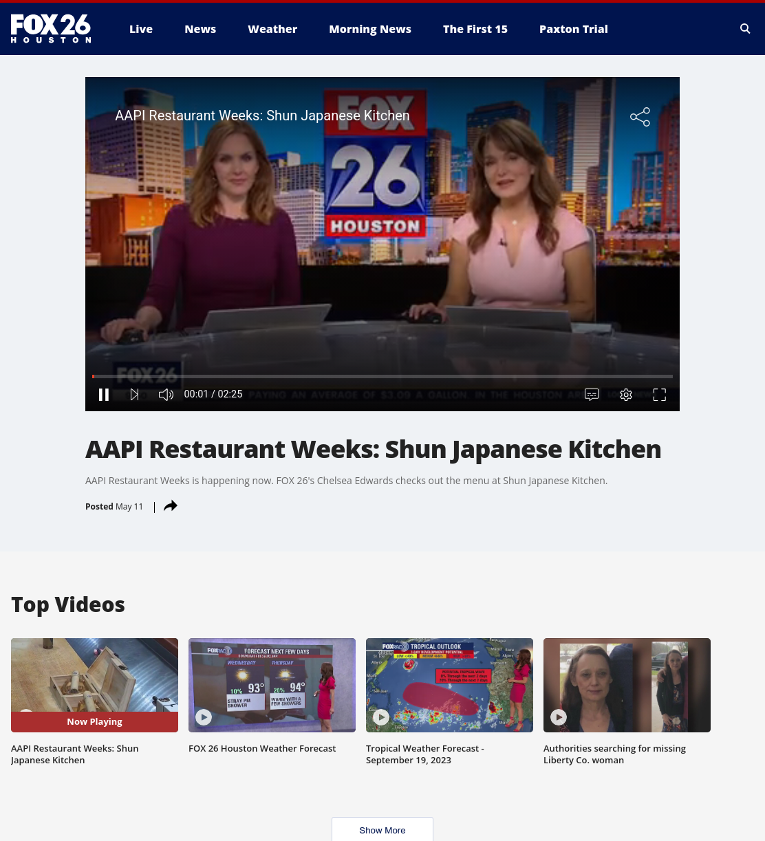Open the Live menu item
The height and width of the screenshot is (841, 765).
pos(141,29)
